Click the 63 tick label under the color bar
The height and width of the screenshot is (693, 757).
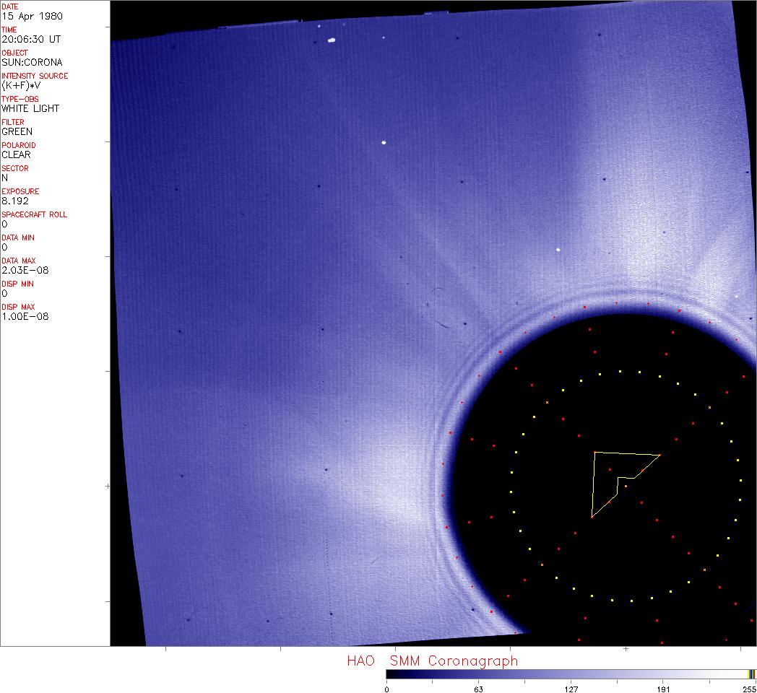click(477, 689)
